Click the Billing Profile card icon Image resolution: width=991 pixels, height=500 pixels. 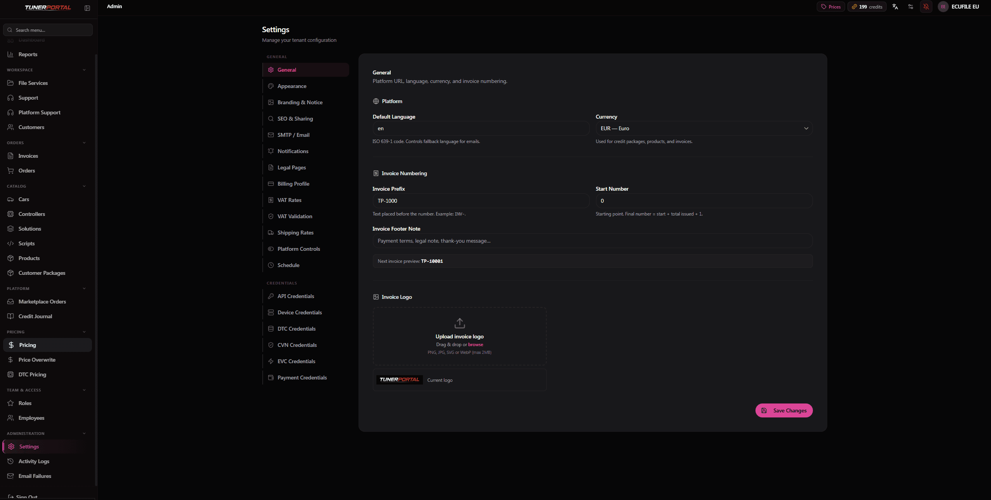(271, 184)
